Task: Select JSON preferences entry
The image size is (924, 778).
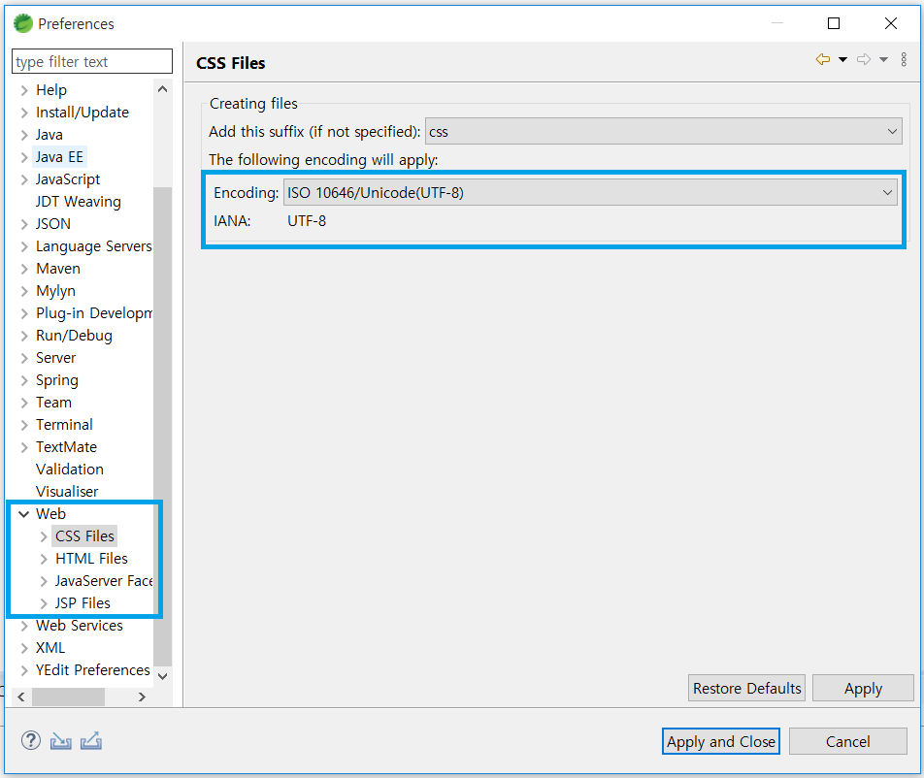Action: click(53, 224)
